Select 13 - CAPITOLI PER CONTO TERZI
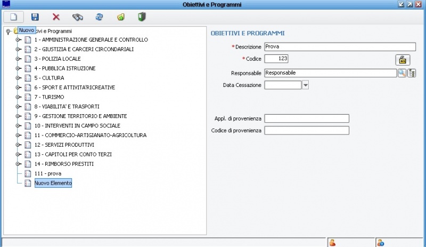This screenshot has height=247, width=426. (73, 154)
